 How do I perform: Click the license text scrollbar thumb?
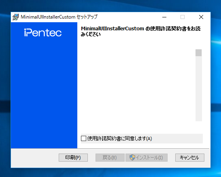(x=199, y=53)
